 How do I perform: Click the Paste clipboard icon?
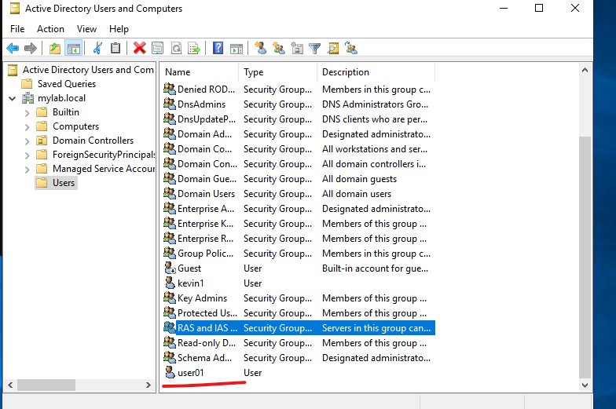(115, 49)
